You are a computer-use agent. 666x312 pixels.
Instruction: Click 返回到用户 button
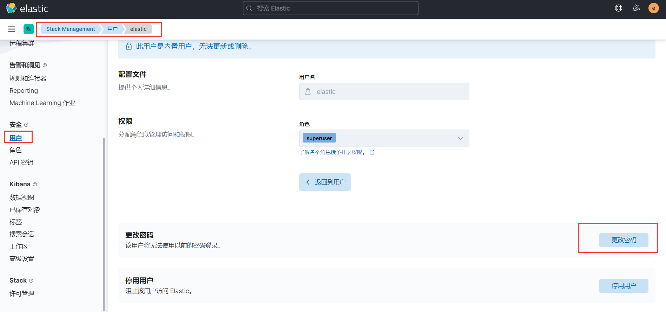click(325, 182)
